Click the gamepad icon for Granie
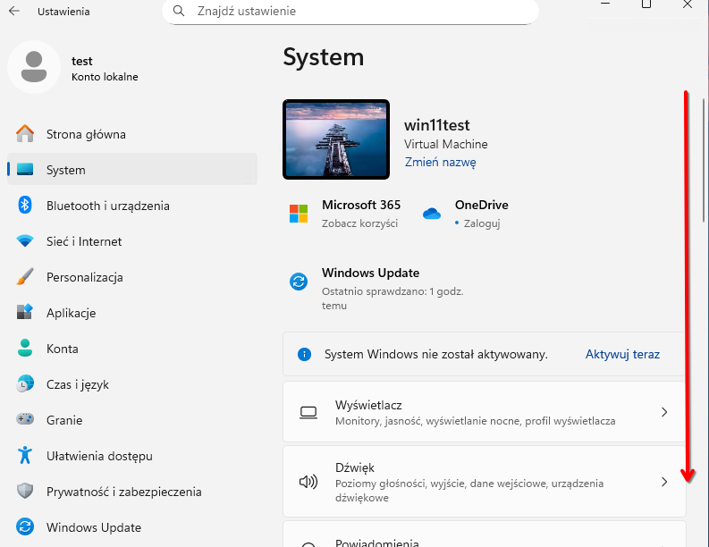 [25, 419]
